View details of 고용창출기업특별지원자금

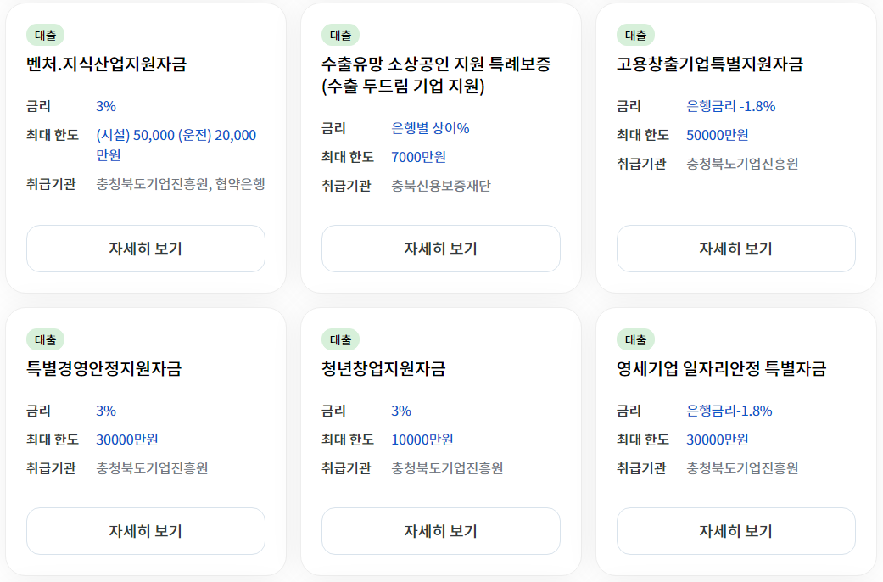coord(735,248)
